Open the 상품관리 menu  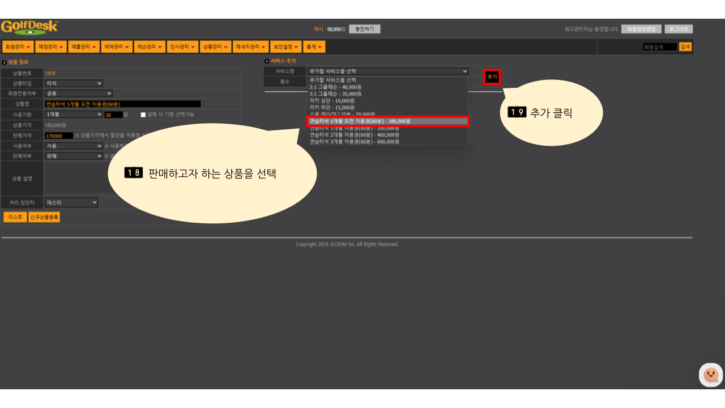(215, 47)
